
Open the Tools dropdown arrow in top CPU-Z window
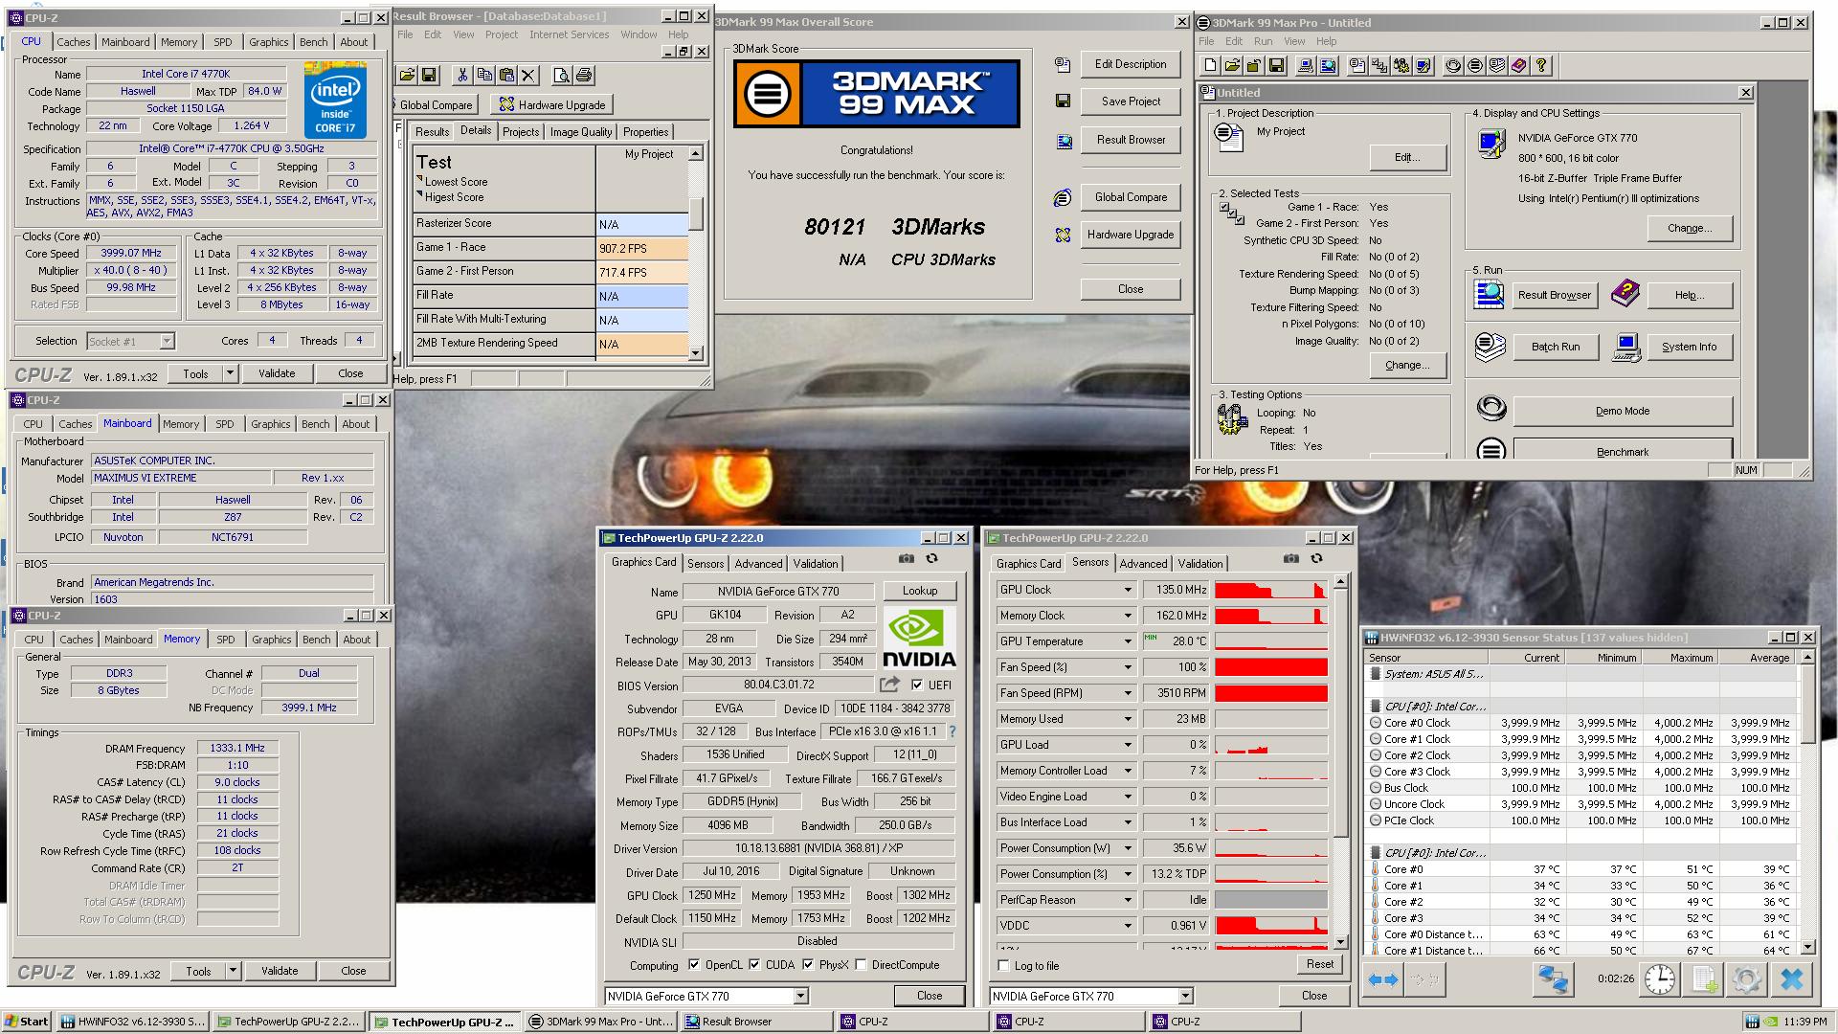point(230,373)
